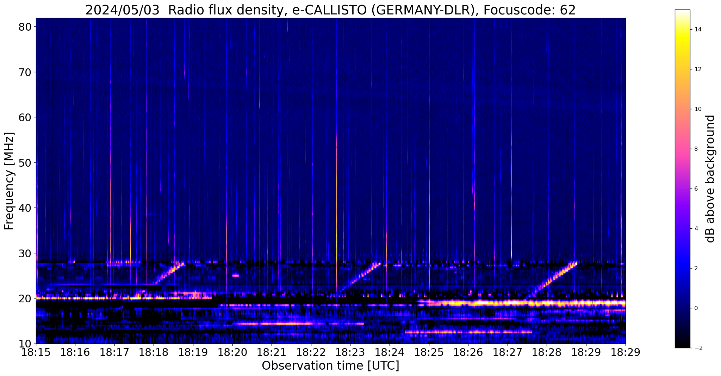The width and height of the screenshot is (721, 376).
Task: Click the small bright blob at 25 MHz, 18:20
Action: coord(236,275)
